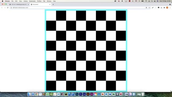Screen dimensions: 172x97
Task: Open the Window menu
Action: pos(49,1)
